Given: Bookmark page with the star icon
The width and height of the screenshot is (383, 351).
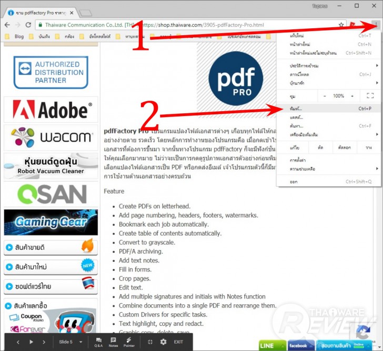Looking at the screenshot, I should tap(341, 25).
